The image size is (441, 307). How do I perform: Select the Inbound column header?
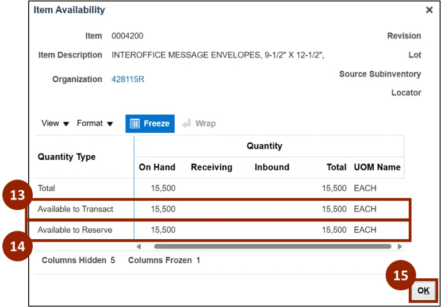pyautogui.click(x=272, y=167)
